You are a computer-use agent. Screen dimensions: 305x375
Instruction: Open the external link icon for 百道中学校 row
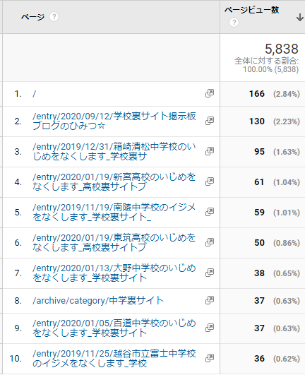(x=210, y=328)
